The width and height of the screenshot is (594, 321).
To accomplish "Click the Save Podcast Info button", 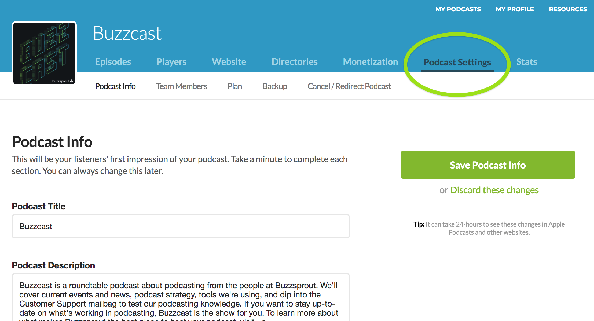I will tap(488, 165).
